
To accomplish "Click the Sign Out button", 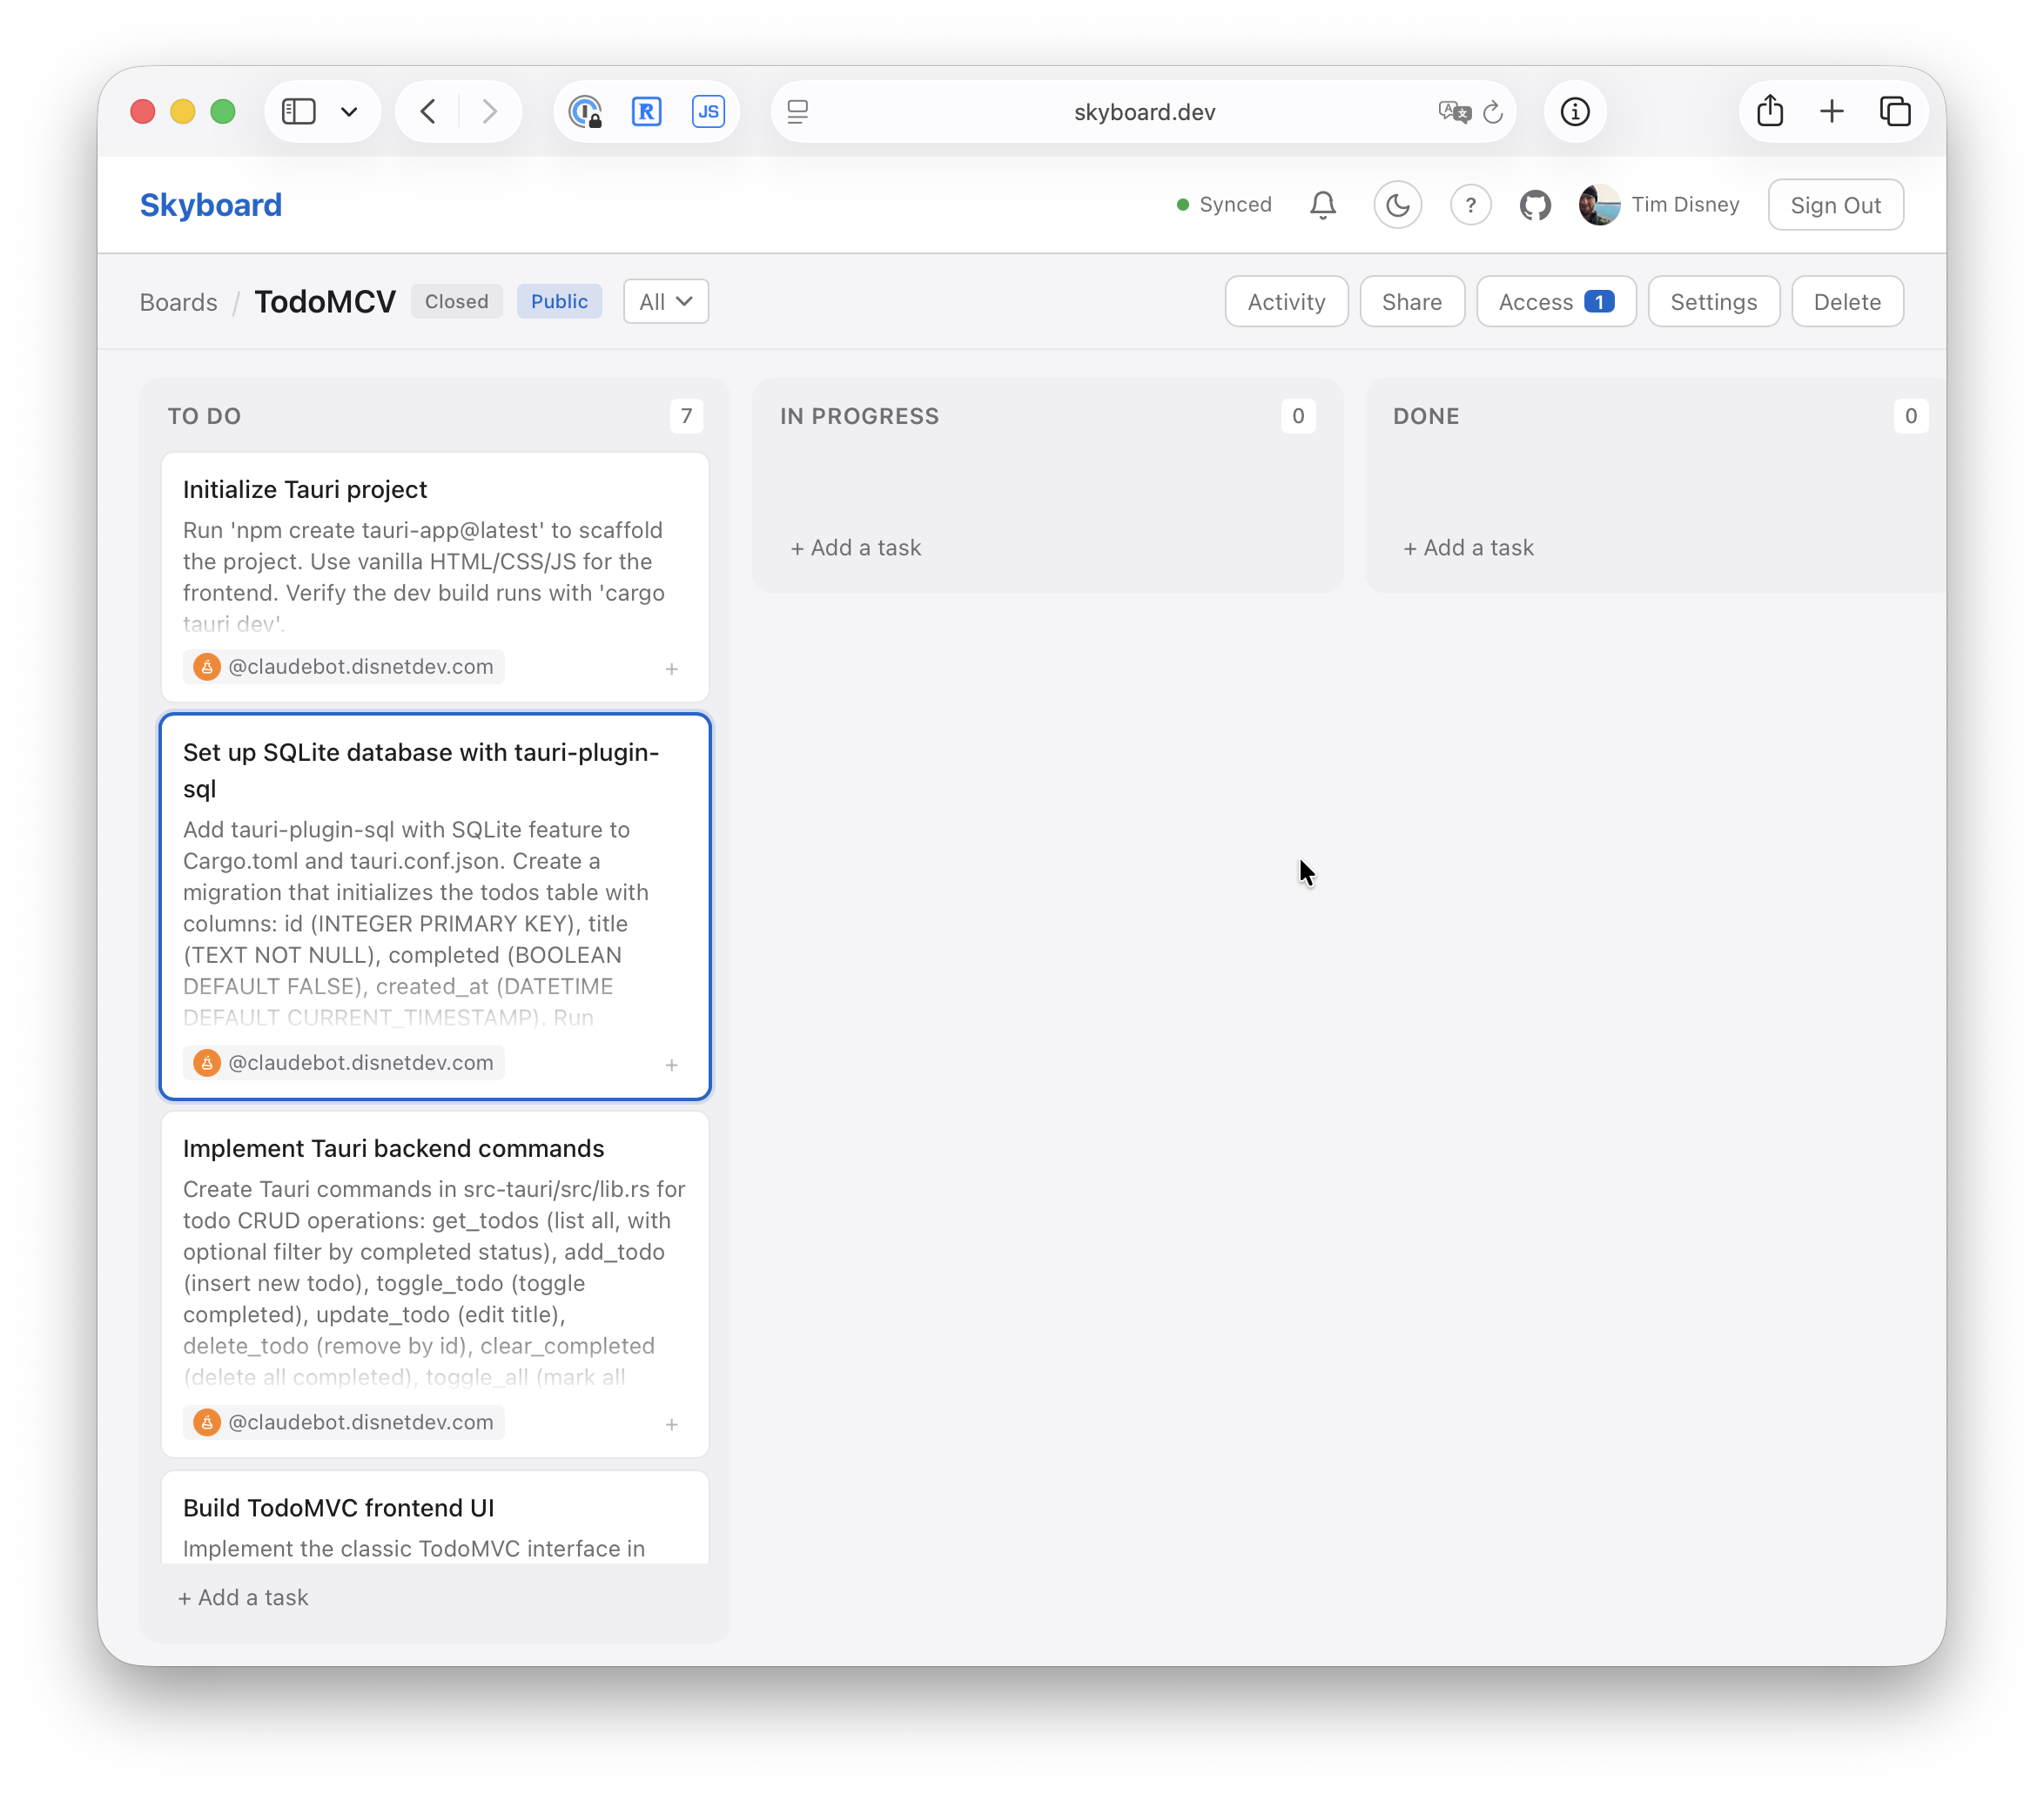I will coord(1834,205).
